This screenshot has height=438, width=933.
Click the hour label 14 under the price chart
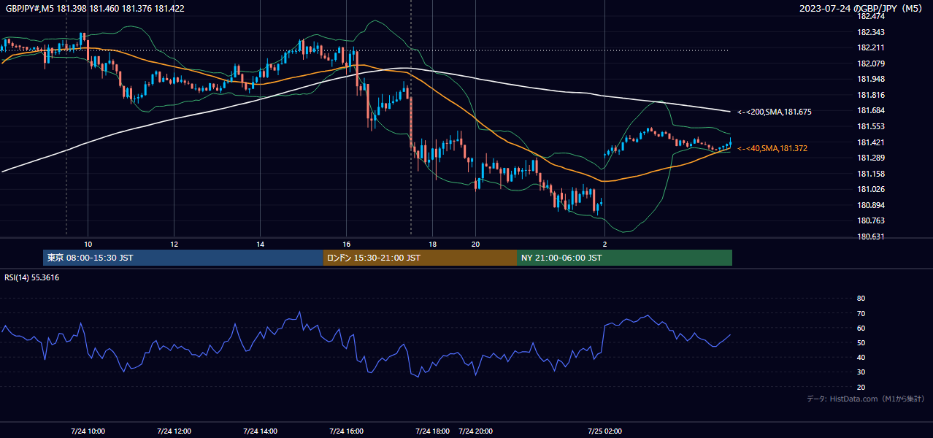point(261,245)
